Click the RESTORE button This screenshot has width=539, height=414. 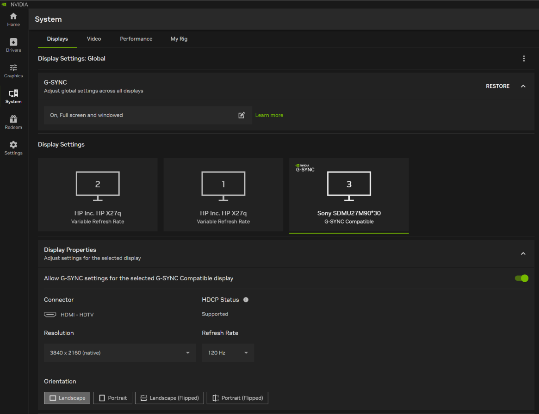point(497,86)
